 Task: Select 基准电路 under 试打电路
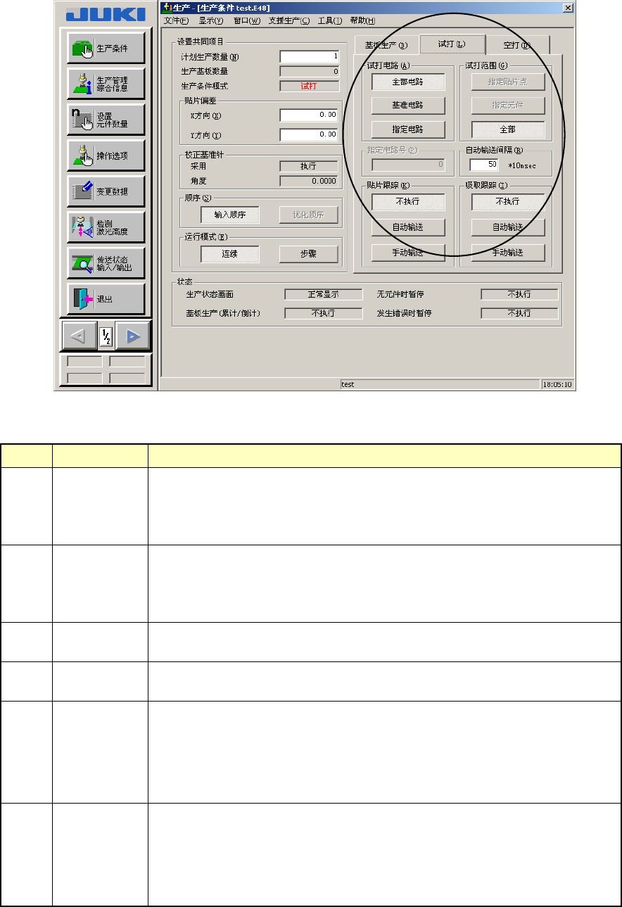point(408,106)
